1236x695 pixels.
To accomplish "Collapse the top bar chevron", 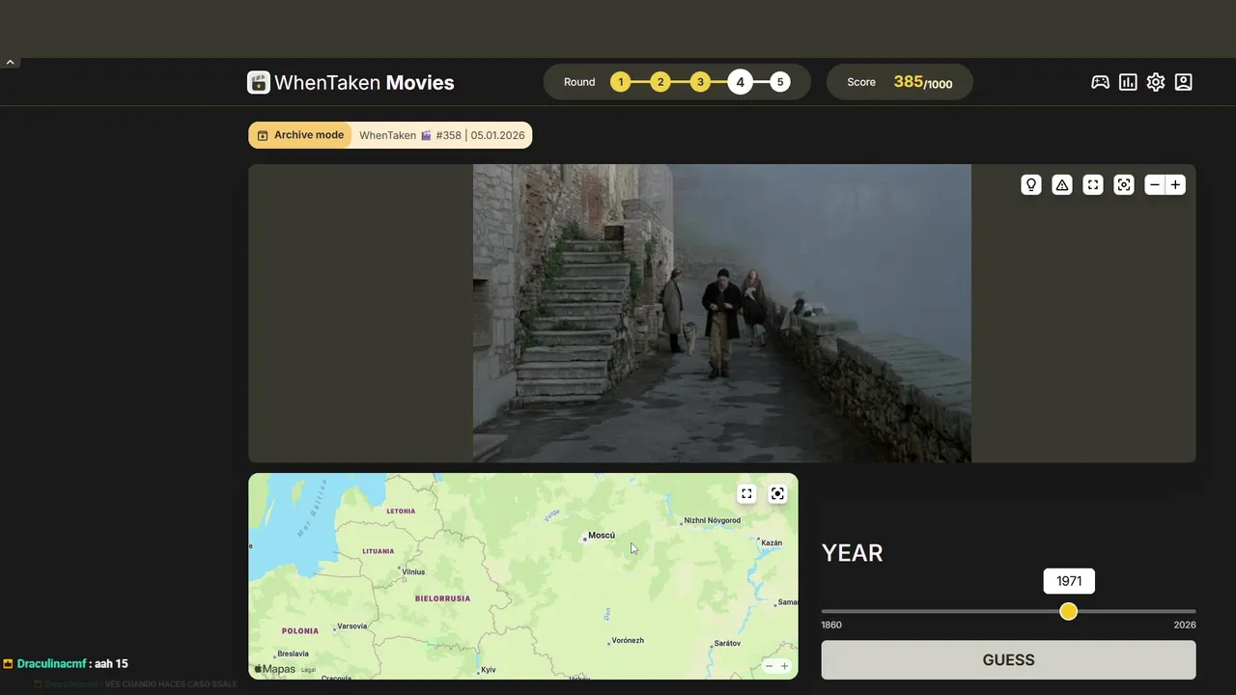I will 10,62.
